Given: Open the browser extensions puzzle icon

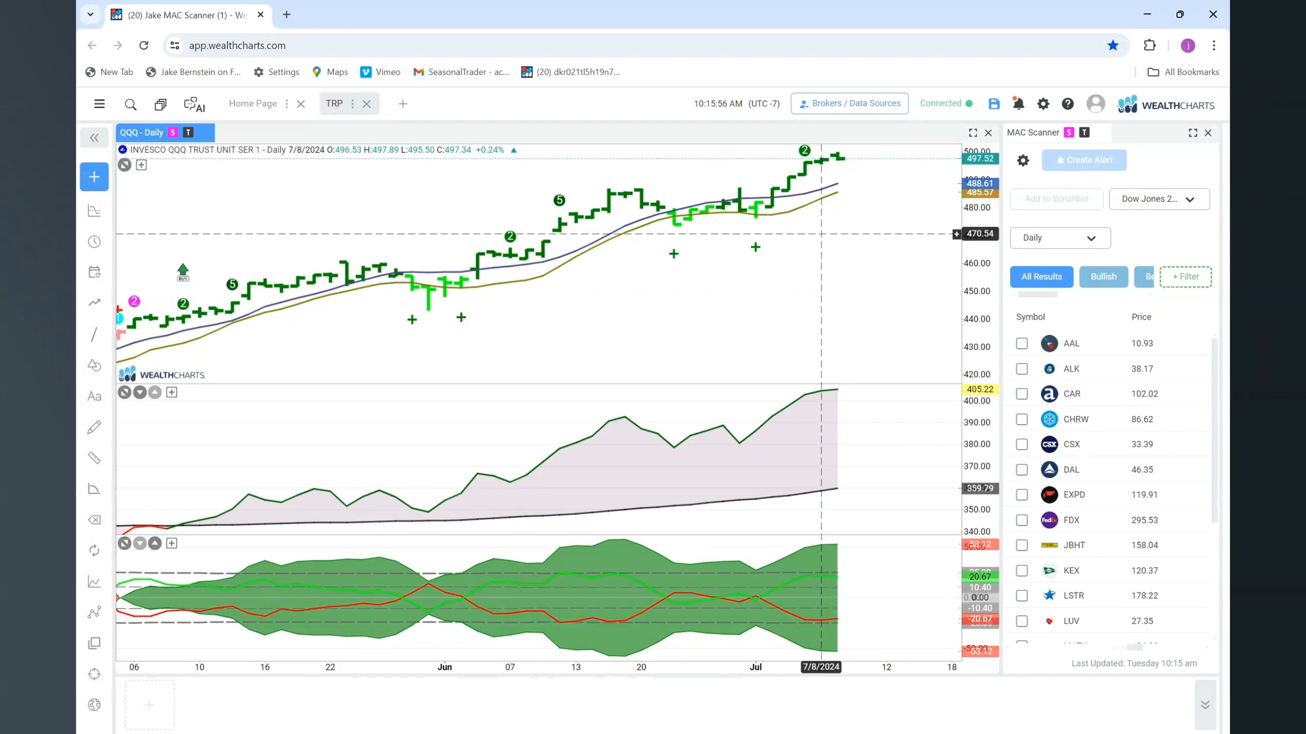Looking at the screenshot, I should (1150, 46).
